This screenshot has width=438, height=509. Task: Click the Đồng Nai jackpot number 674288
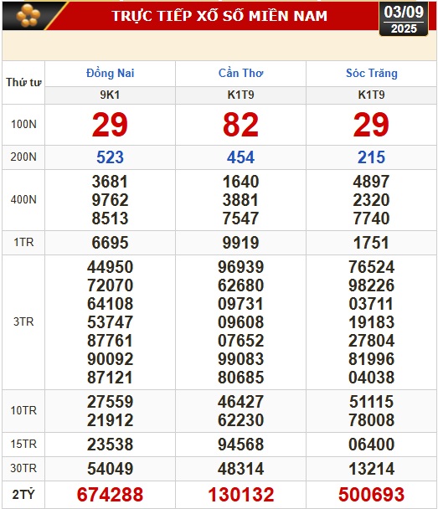point(110,495)
